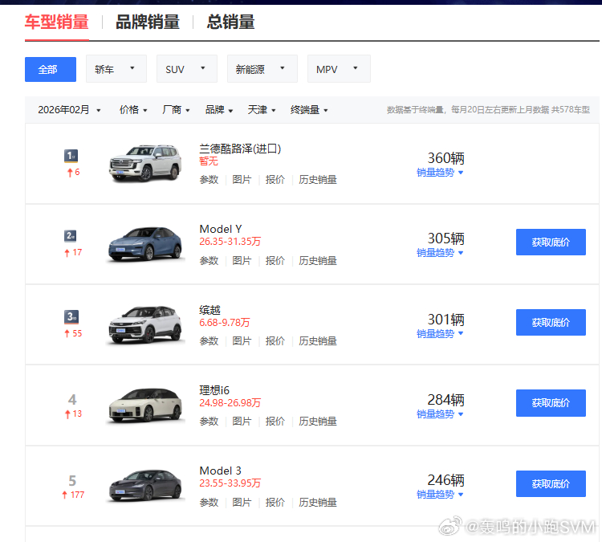View 历史销量 for 缤越
Viewport: 602px width, 542px height.
[x=318, y=341]
